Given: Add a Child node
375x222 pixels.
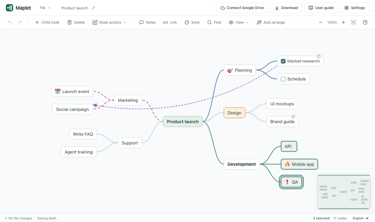Looking at the screenshot, I should (47, 22).
